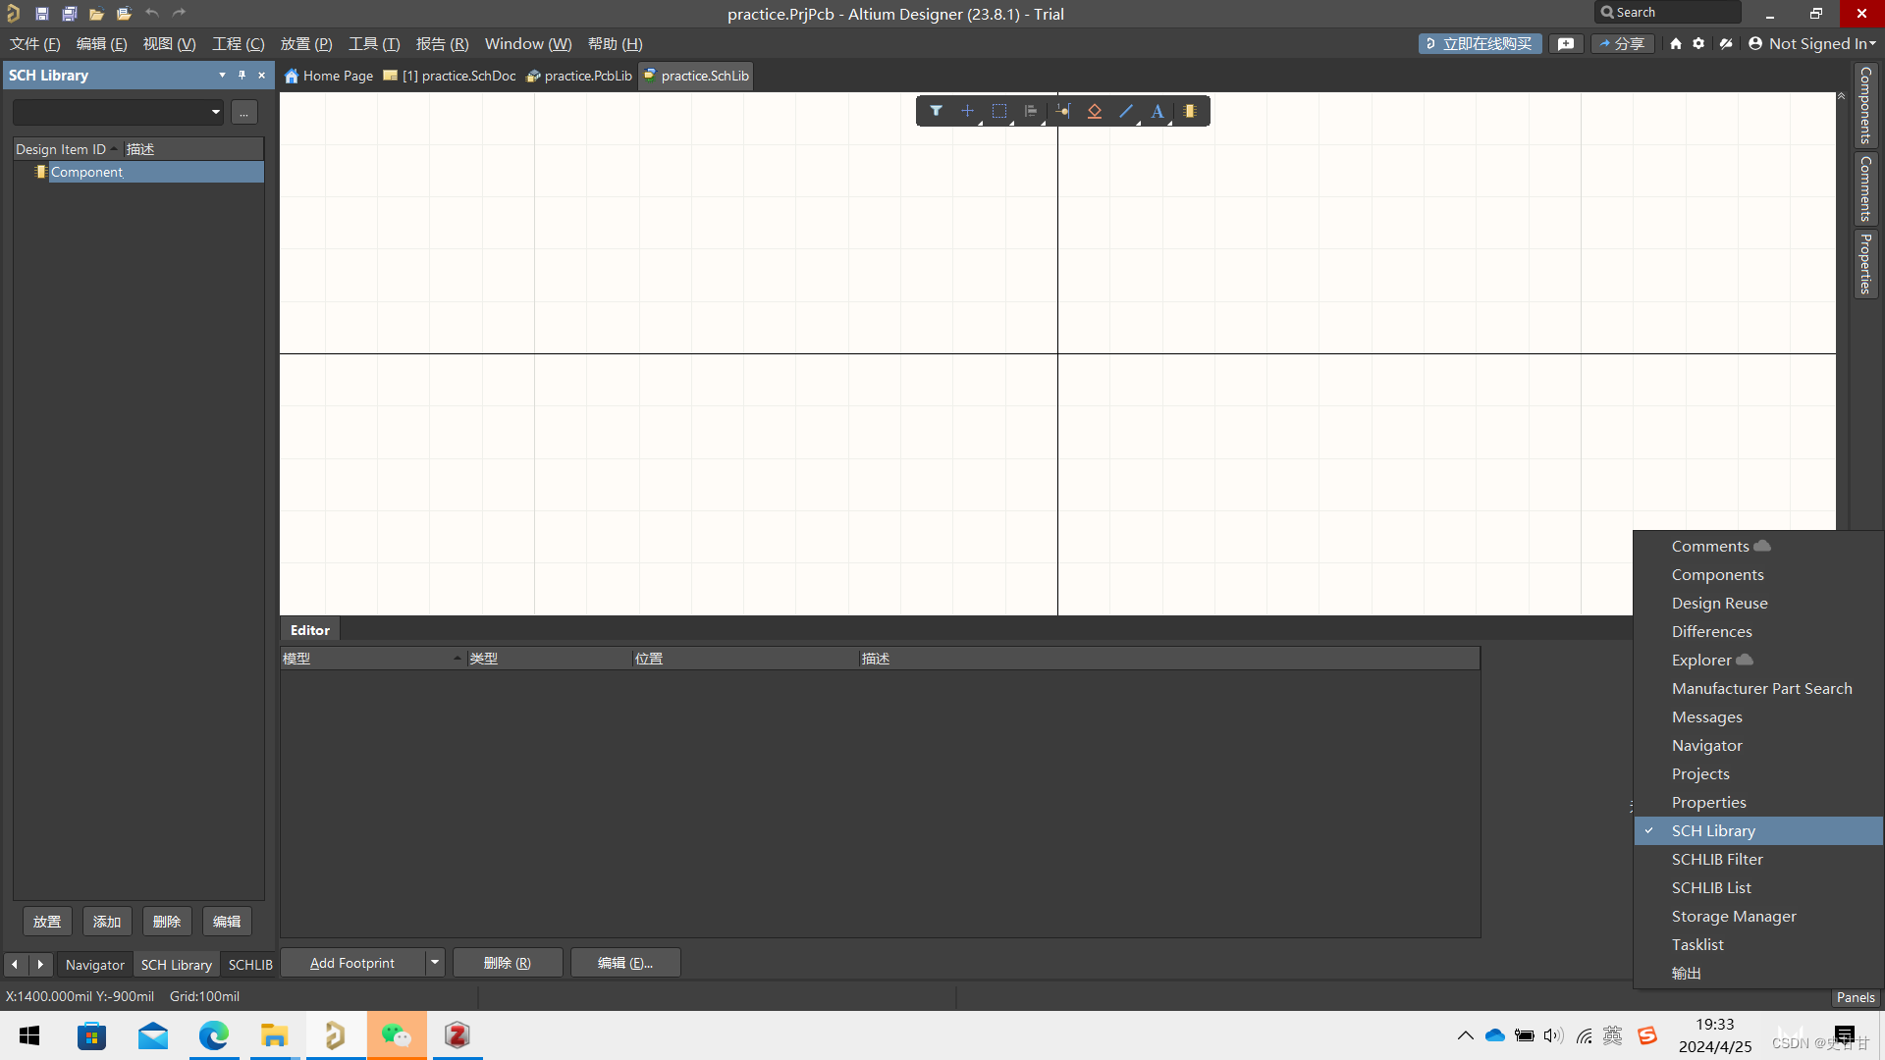Enable the SCHLIB Filter panel

pos(1716,859)
